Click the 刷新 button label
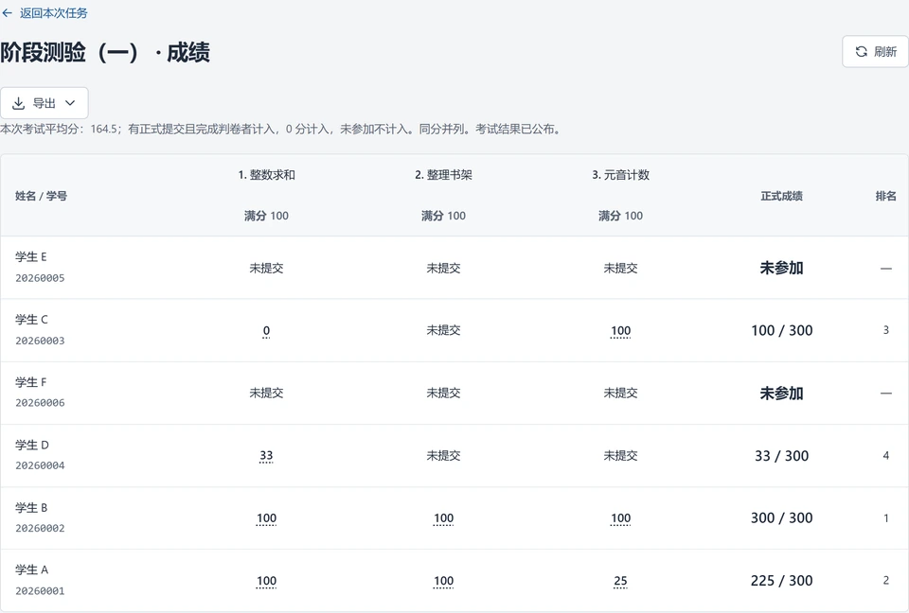Screen dimensions: 909x613 pyautogui.click(x=885, y=52)
